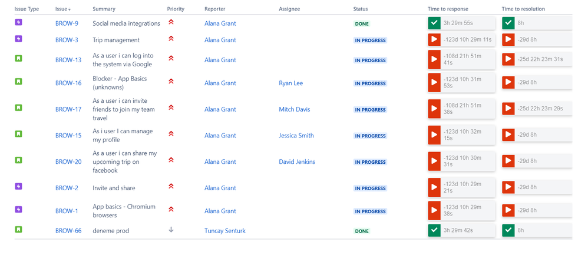Screen dimensions: 588x276
Task: Click the story icon for BROW-20
Action: point(18,160)
